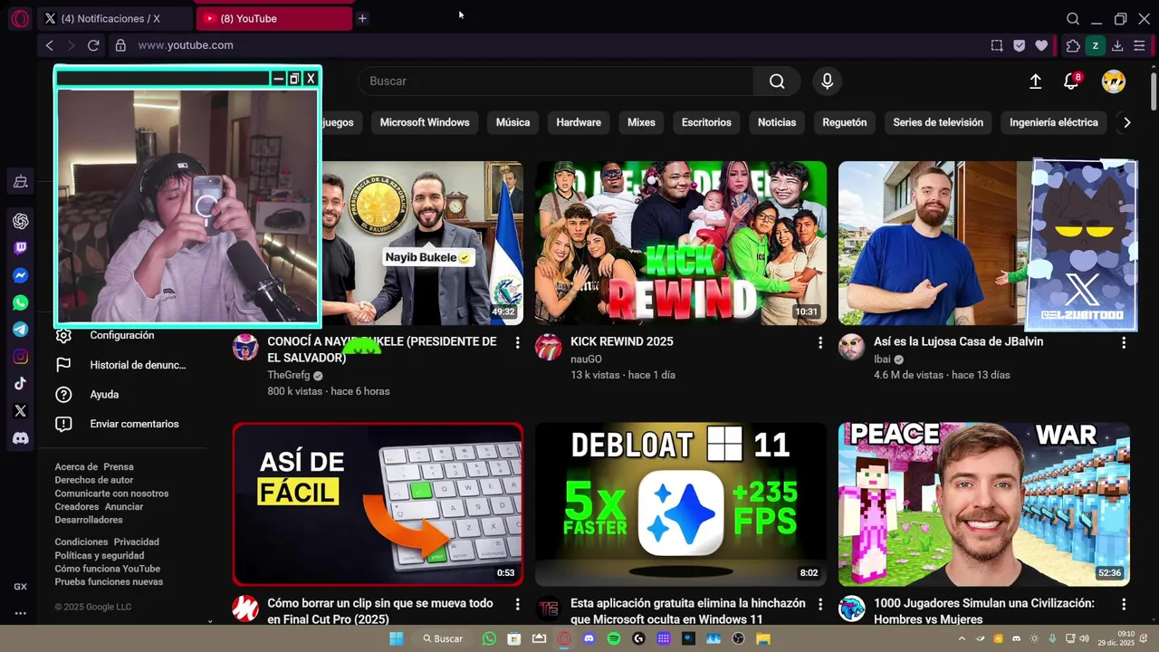The image size is (1159, 652).
Task: Switch to the (8) YouTube tab
Action: (274, 18)
